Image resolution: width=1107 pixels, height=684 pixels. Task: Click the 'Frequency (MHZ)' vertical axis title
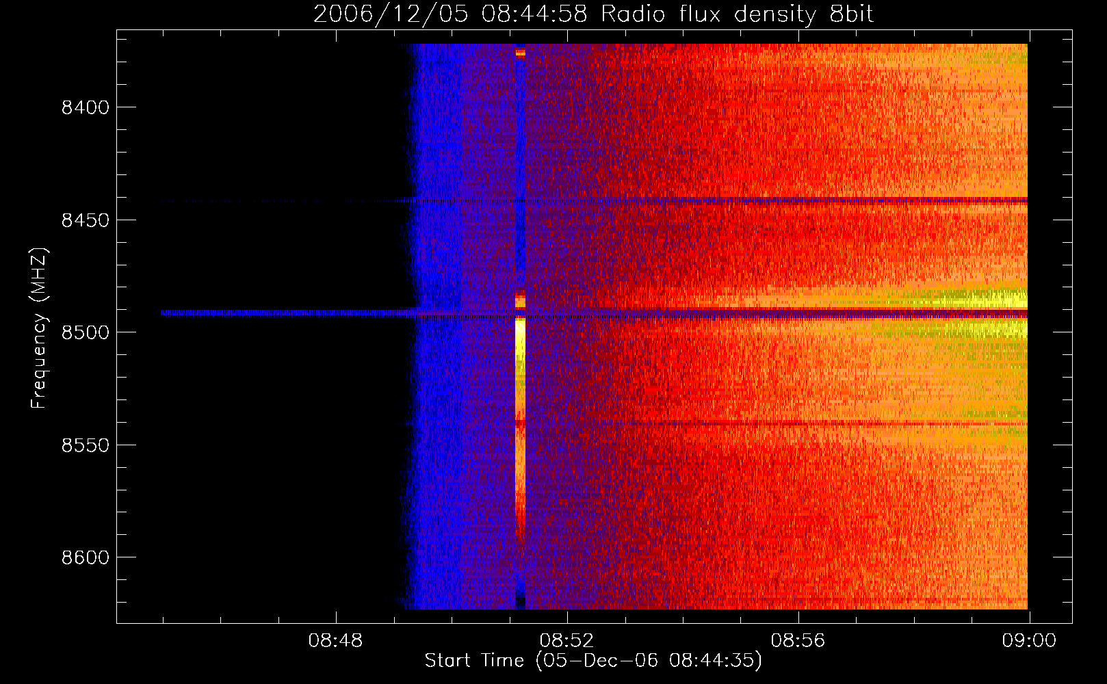pyautogui.click(x=40, y=328)
